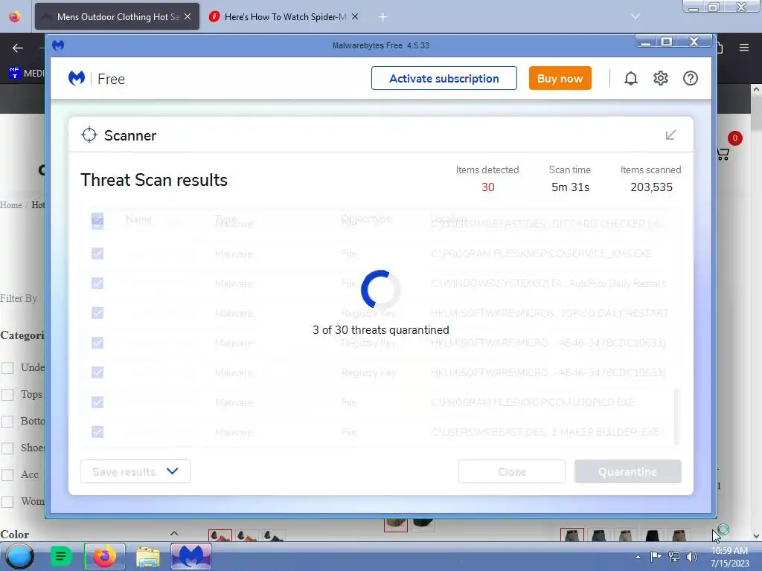Toggle the select-all checkbox in the results header
This screenshot has width=762, height=571.
(97, 219)
